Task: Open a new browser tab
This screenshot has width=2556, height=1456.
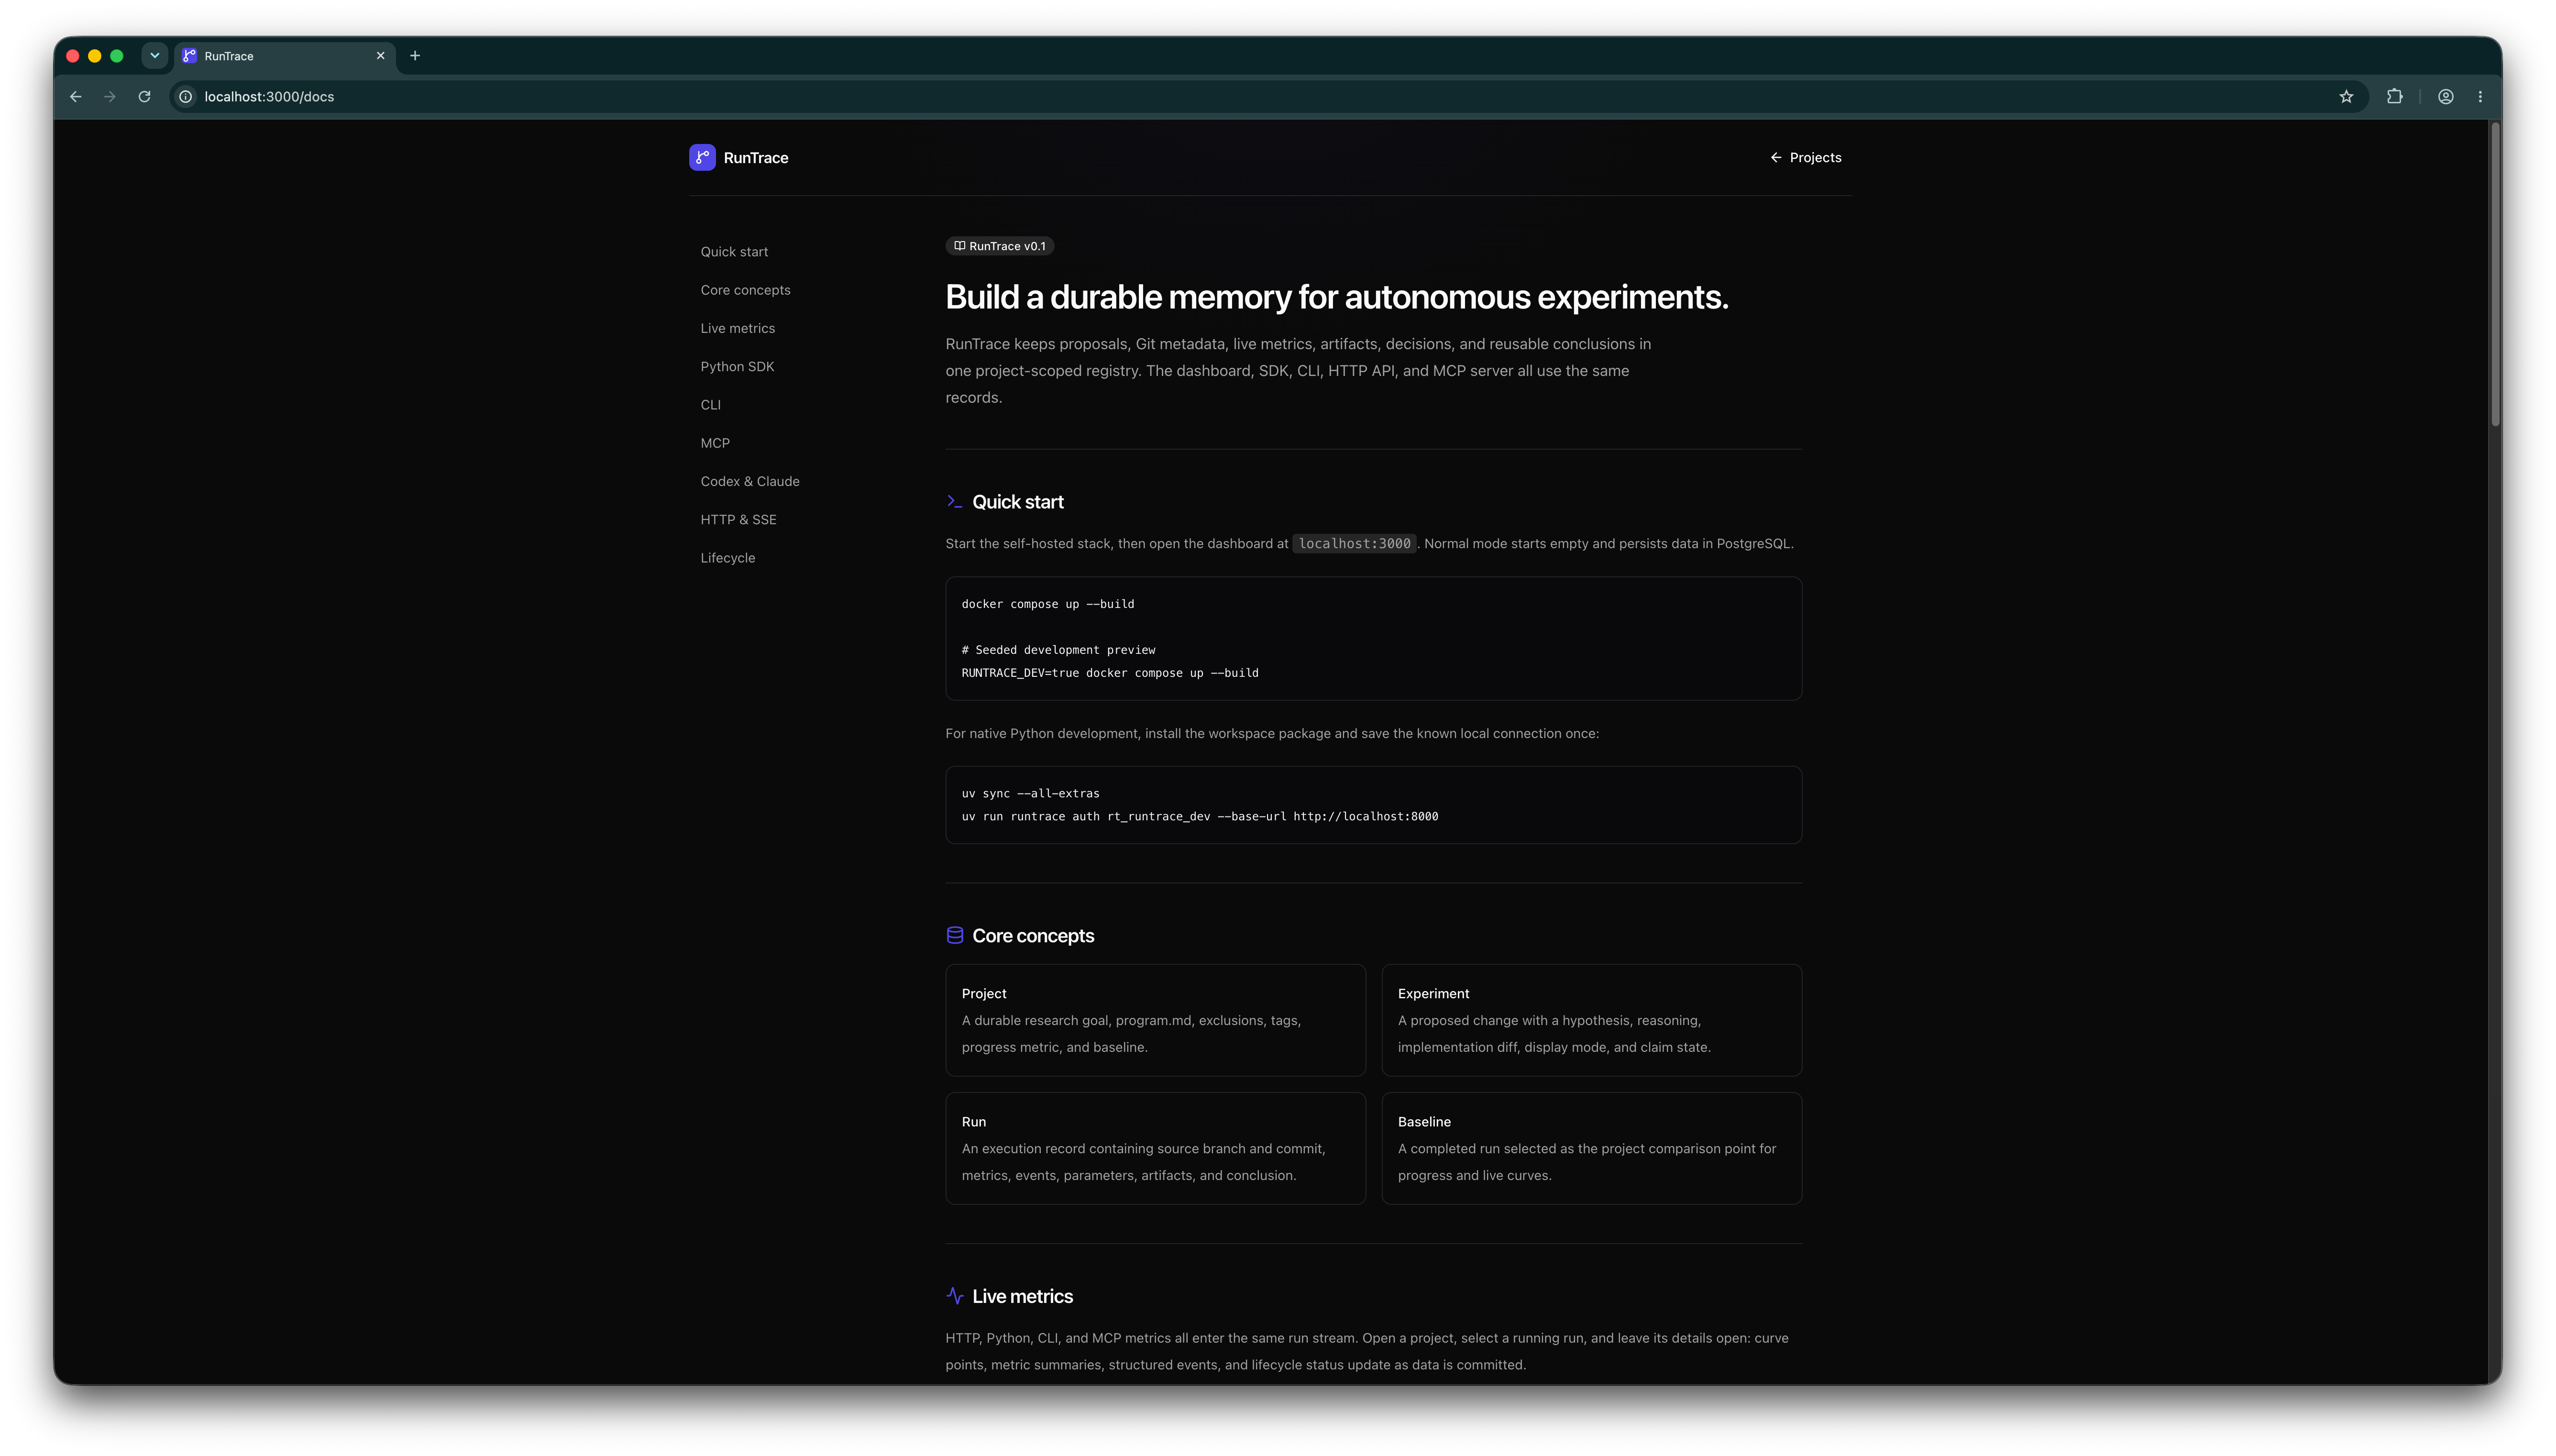Action: point(415,56)
